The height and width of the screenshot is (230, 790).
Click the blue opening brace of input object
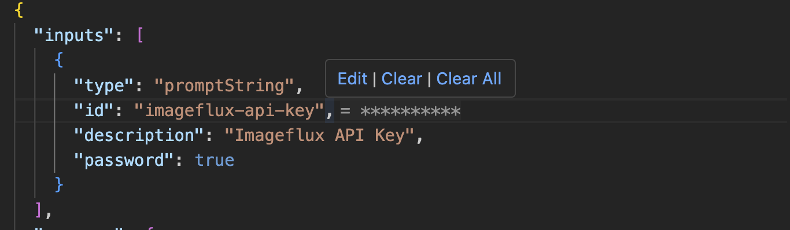click(x=59, y=61)
